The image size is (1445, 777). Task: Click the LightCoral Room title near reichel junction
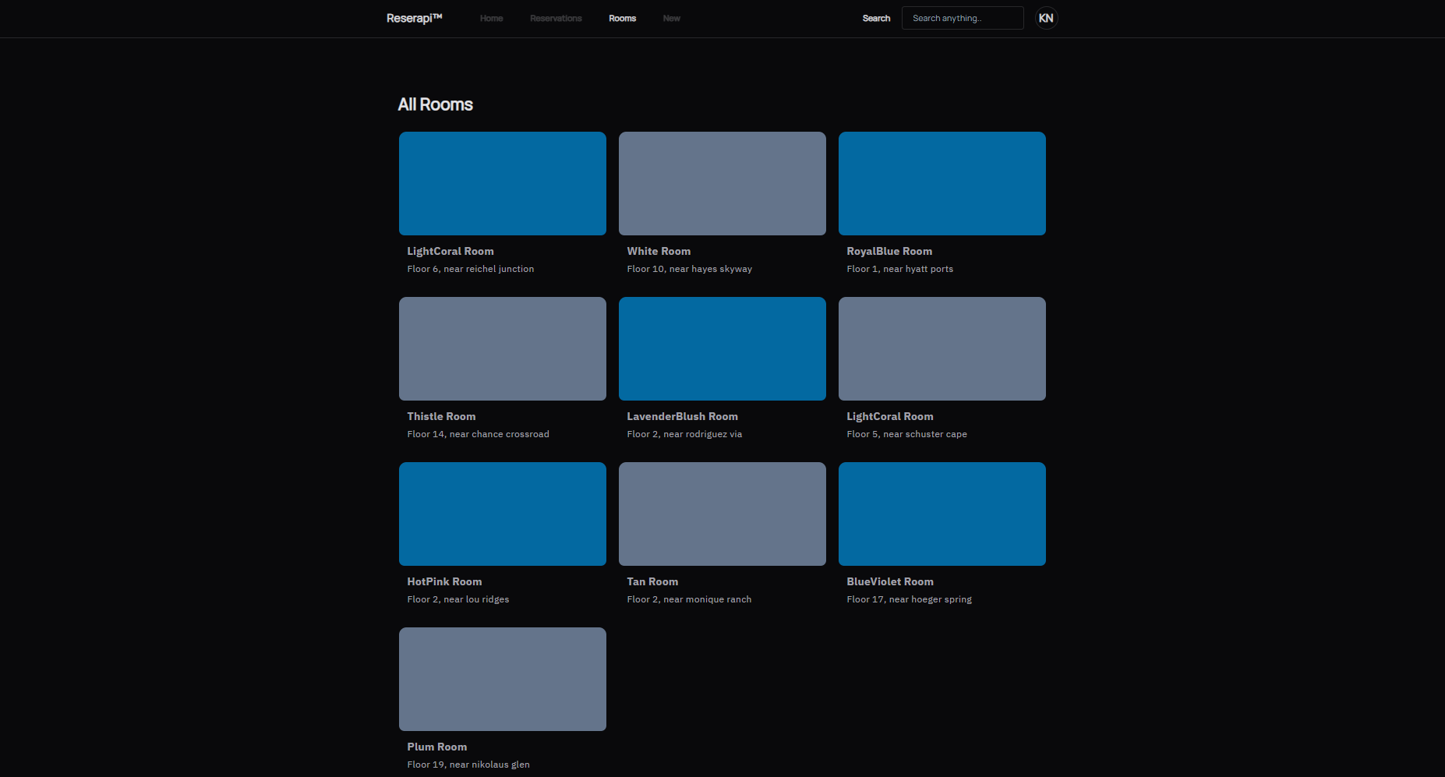(450, 251)
